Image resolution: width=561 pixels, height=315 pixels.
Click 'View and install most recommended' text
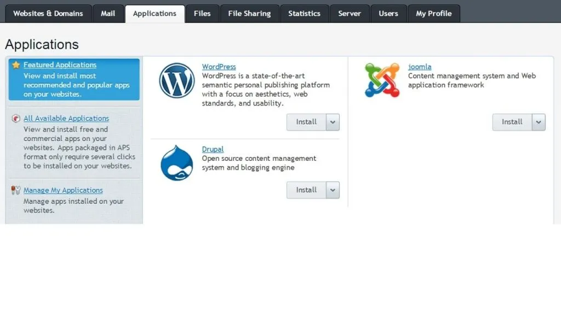(77, 85)
